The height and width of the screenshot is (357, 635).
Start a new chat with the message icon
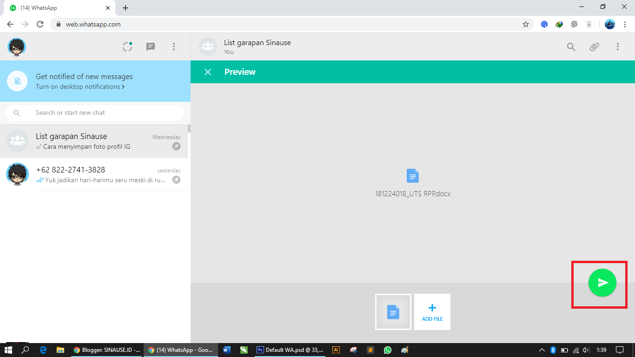[151, 46]
